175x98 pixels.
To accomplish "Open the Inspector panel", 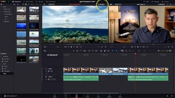I will tap(165, 2).
